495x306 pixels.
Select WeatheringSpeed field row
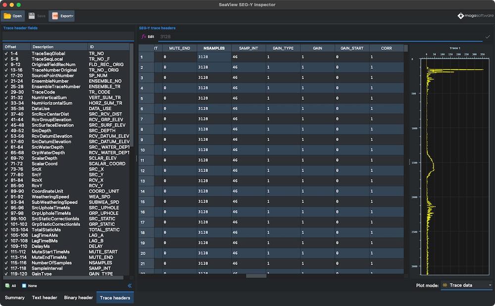click(x=66, y=197)
